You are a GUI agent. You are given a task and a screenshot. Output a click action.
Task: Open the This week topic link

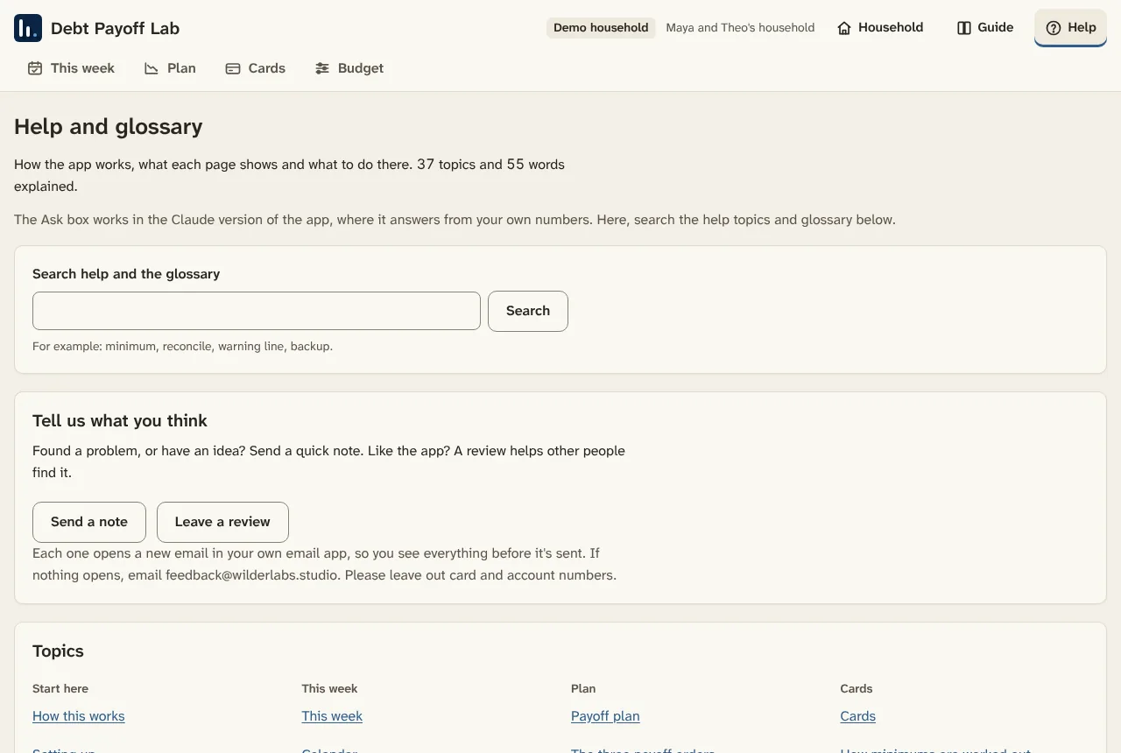(x=332, y=716)
